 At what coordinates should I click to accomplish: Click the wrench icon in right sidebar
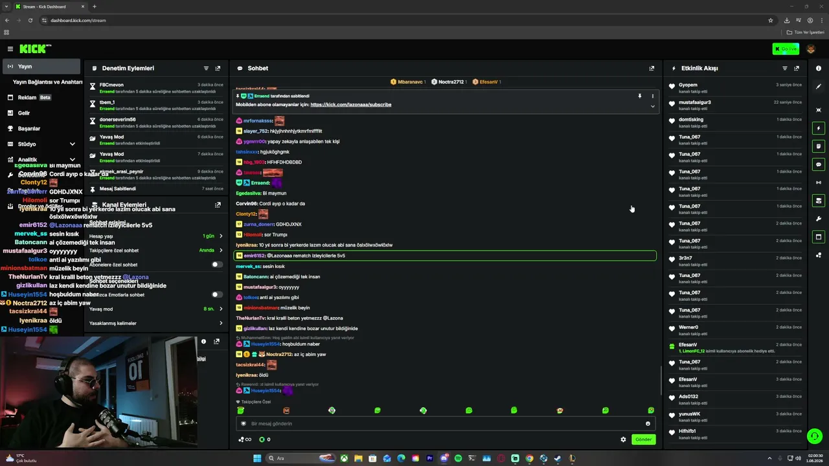(819, 219)
